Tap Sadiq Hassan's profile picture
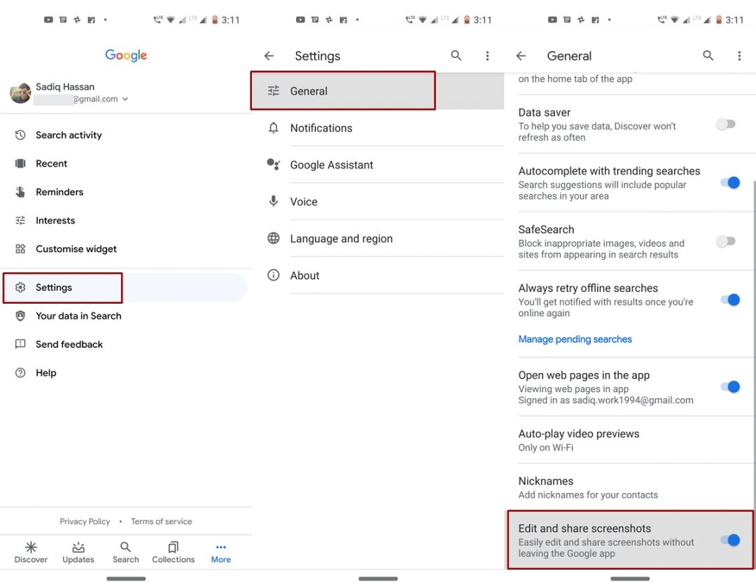The height and width of the screenshot is (588, 756). pos(20,92)
